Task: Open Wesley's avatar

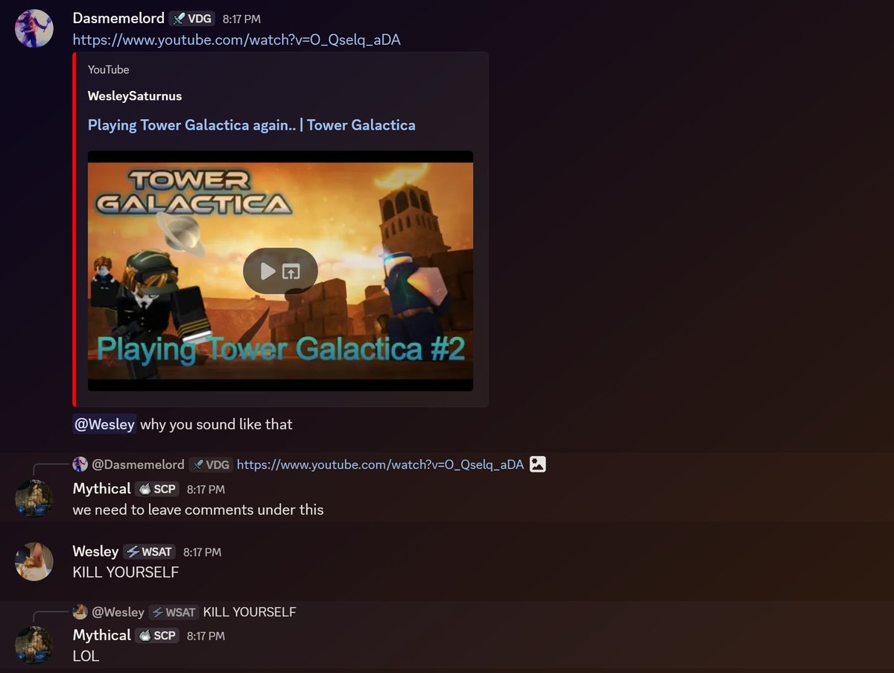Action: pyautogui.click(x=34, y=561)
